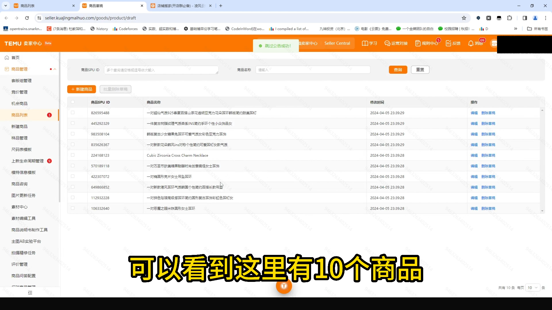Click the floating orange circular assistant button
Viewport: 552px width, 310px height.
pyautogui.click(x=284, y=286)
